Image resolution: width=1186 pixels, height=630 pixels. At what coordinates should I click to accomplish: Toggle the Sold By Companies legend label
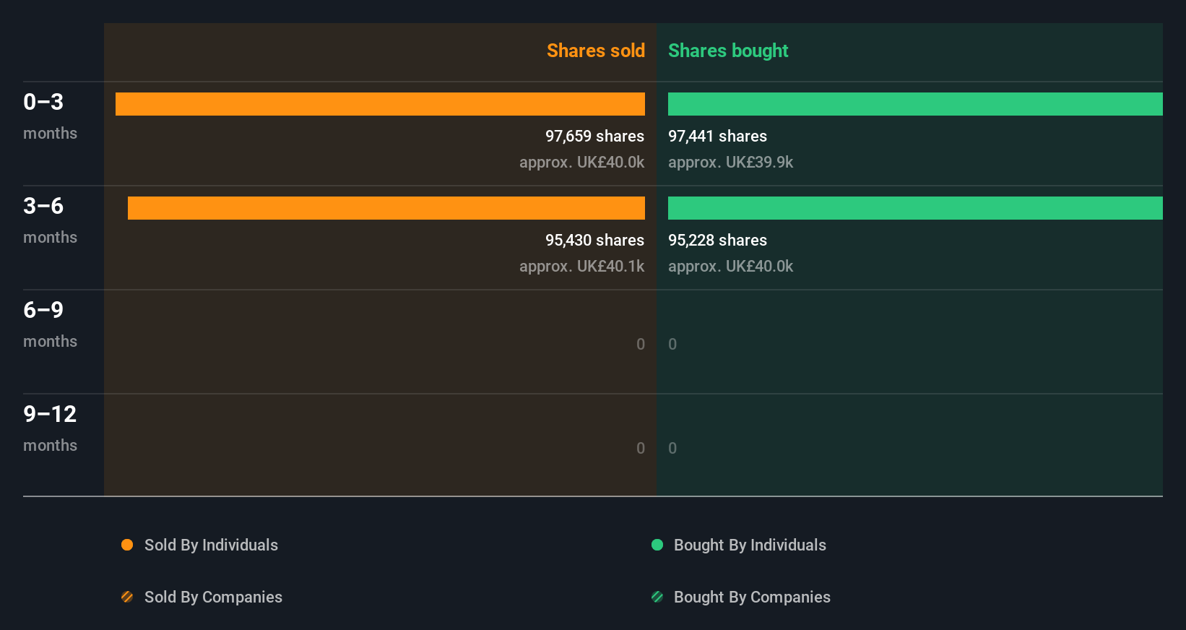tap(213, 597)
